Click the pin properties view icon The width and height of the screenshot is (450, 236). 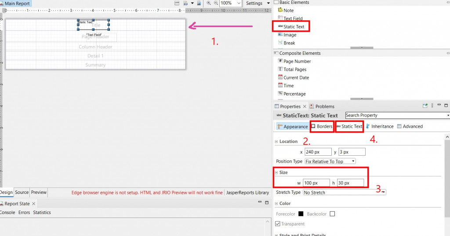(425, 106)
